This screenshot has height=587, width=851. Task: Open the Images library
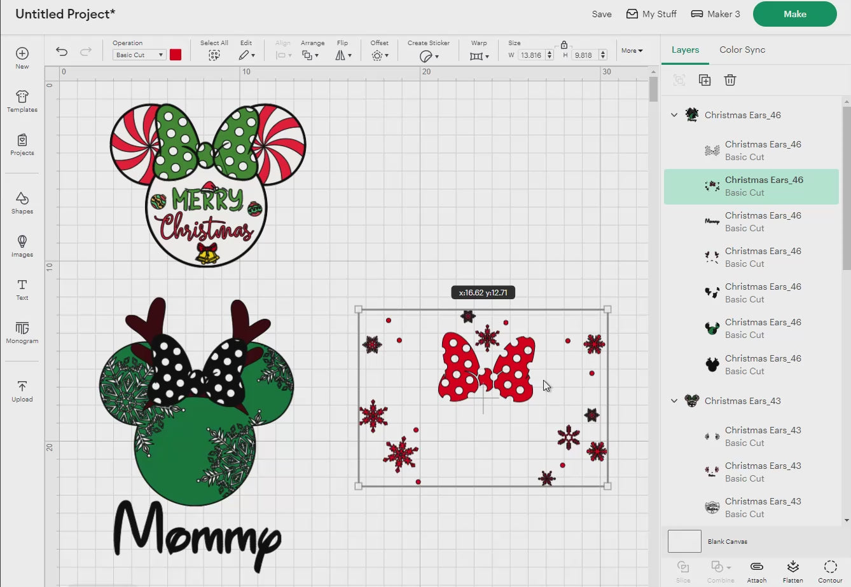(22, 246)
